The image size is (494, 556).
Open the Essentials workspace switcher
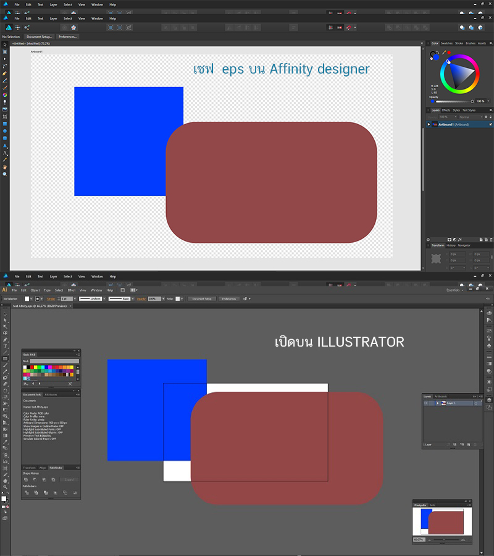(x=454, y=290)
